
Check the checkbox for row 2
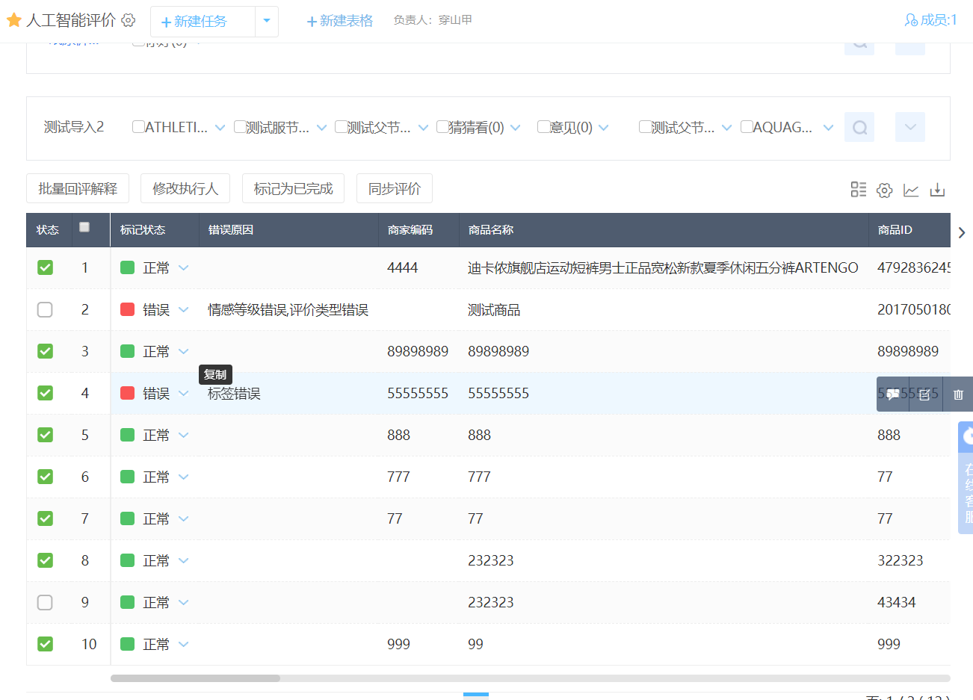point(45,309)
